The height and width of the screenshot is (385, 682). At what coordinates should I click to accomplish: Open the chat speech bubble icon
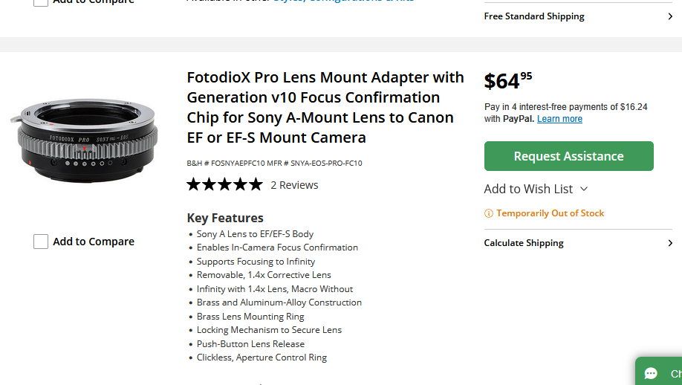coord(652,373)
